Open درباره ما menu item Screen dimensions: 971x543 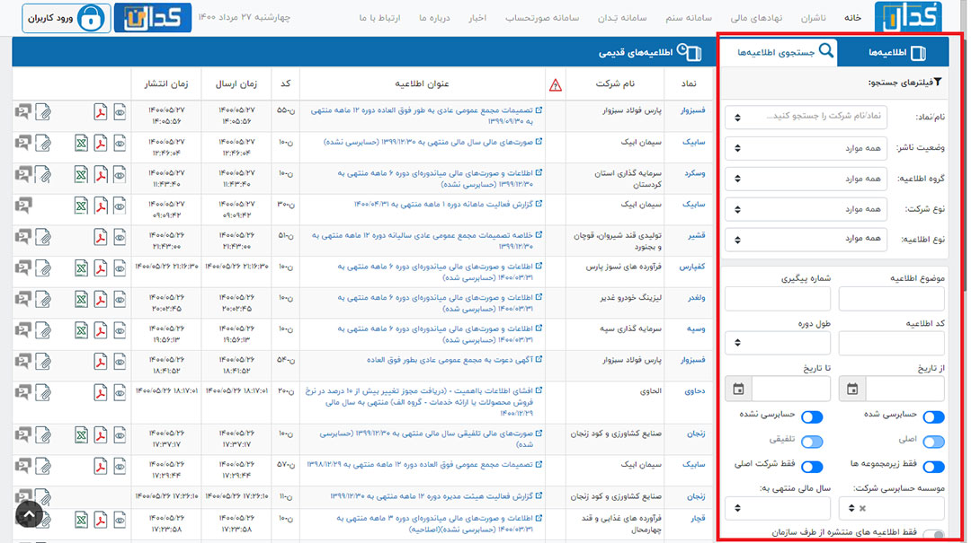(x=434, y=18)
